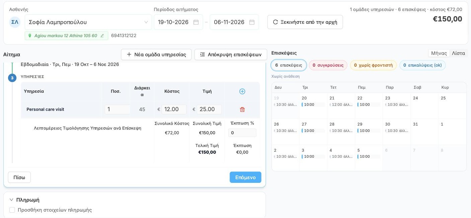Open the 10:00 visit on Thursday 29
Screen dimensions: 471x218
coord(369,131)
